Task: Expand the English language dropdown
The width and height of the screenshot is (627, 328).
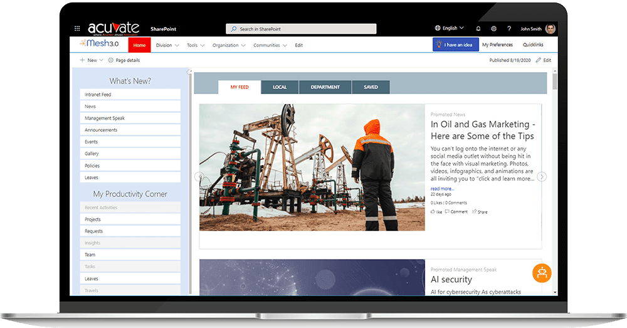Action: click(x=450, y=28)
